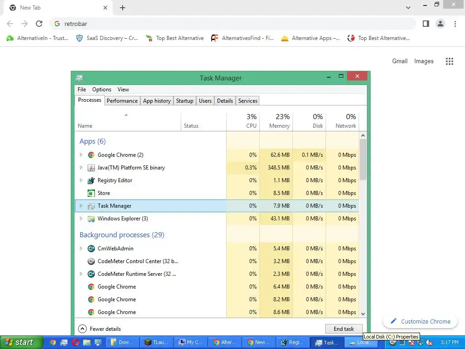Click scrollbar down arrow in process list
Image resolution: width=465 pixels, height=349 pixels.
pyautogui.click(x=363, y=314)
